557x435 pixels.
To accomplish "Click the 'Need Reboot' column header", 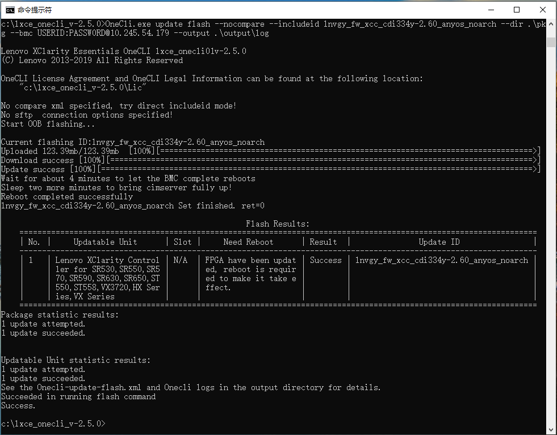I will click(x=248, y=242).
